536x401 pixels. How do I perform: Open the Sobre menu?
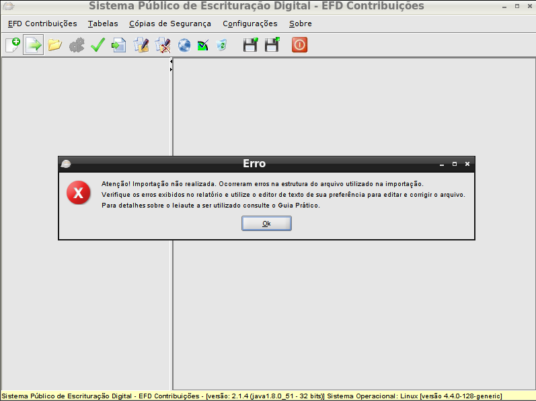tap(301, 24)
